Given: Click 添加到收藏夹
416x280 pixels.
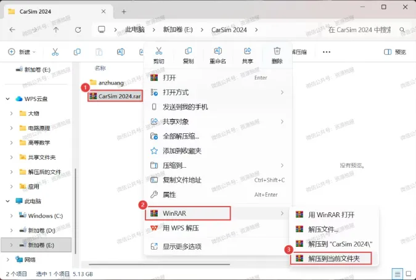Looking at the screenshot, I should pyautogui.click(x=218, y=150).
